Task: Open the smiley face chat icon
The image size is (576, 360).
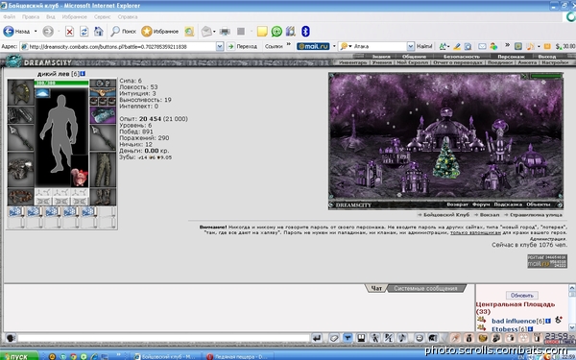Action: click(x=419, y=338)
